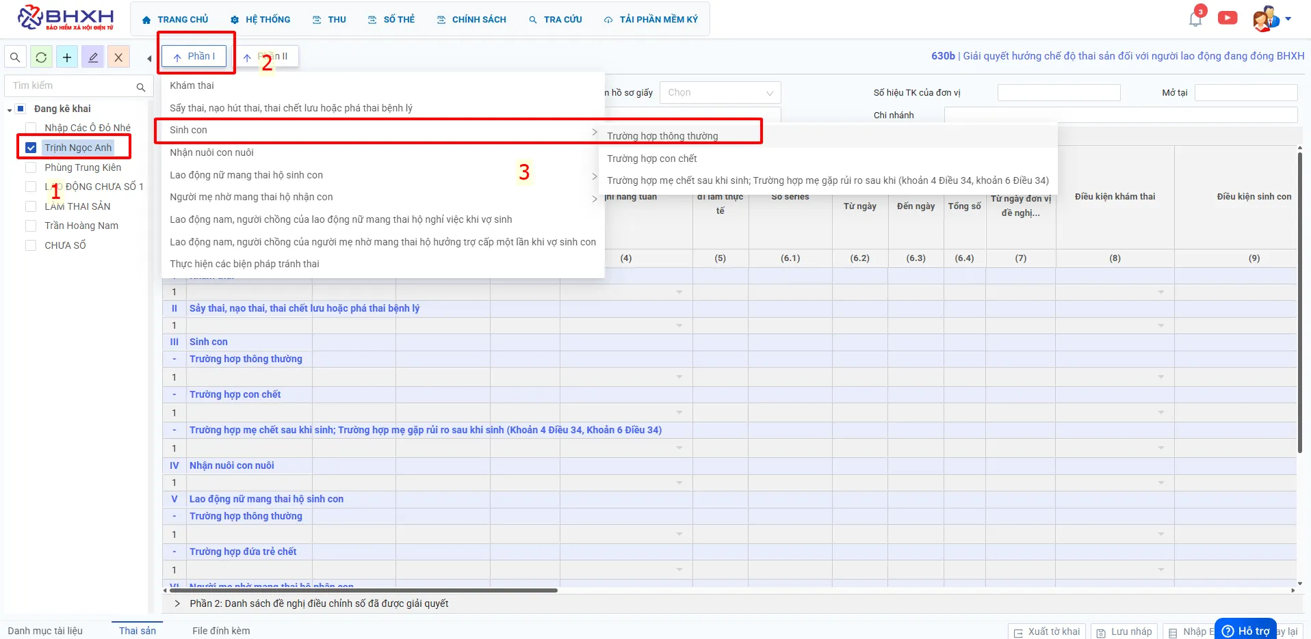The image size is (1311, 639).
Task: Open the CHÍNH SÁCH menu
Action: 472,20
